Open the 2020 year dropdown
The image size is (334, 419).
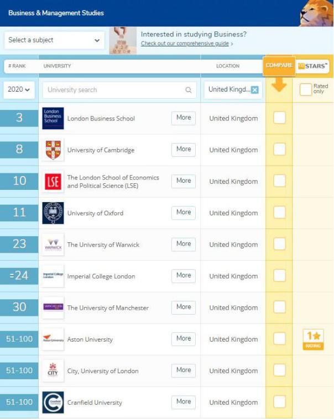tap(19, 90)
